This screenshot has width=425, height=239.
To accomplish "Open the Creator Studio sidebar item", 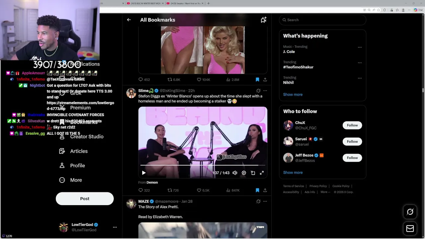I will click(x=81, y=136).
